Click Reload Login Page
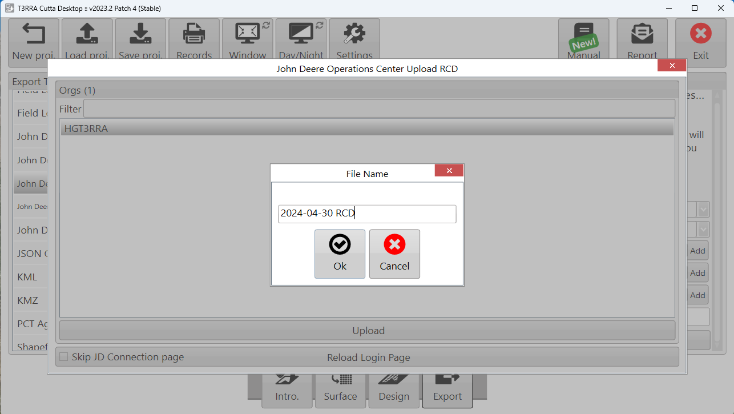 click(x=369, y=357)
